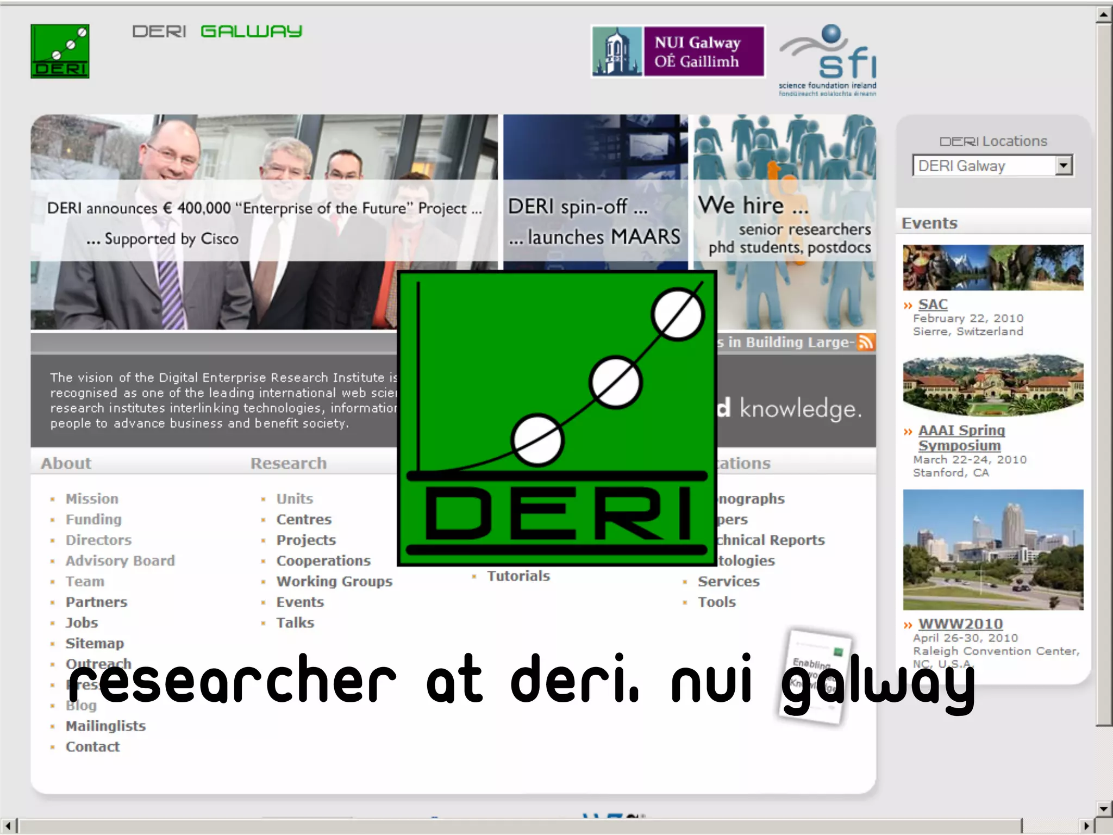Open the Services link
Image resolution: width=1113 pixels, height=835 pixels.
729,581
